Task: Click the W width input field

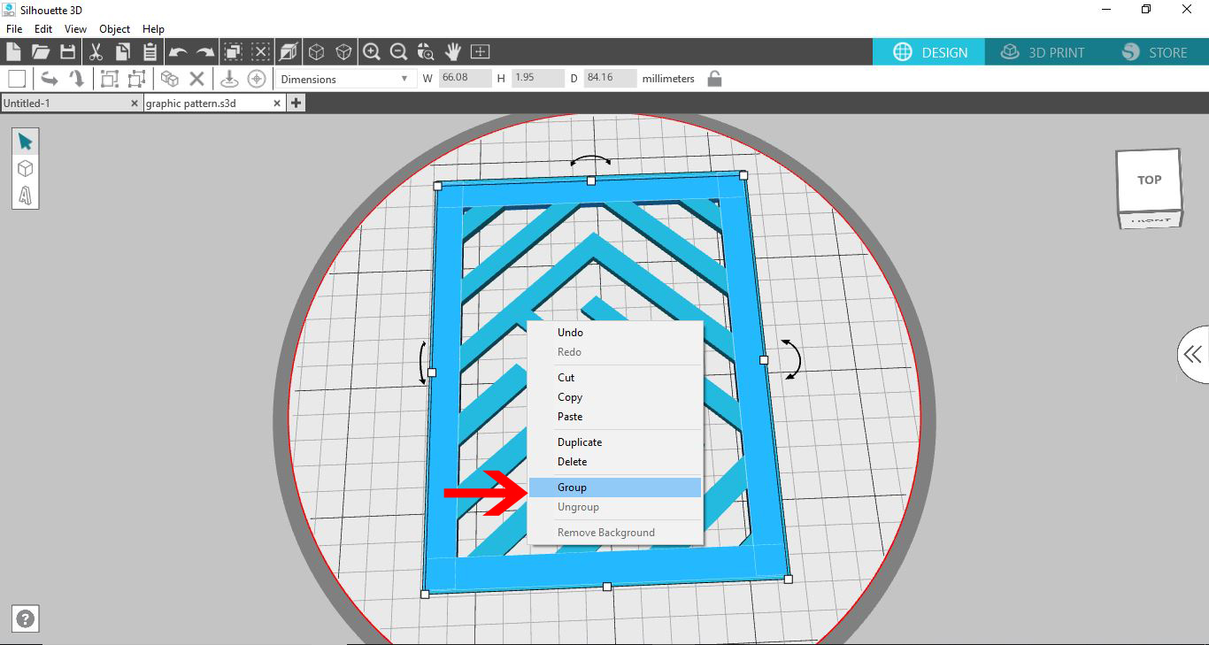Action: pos(465,78)
